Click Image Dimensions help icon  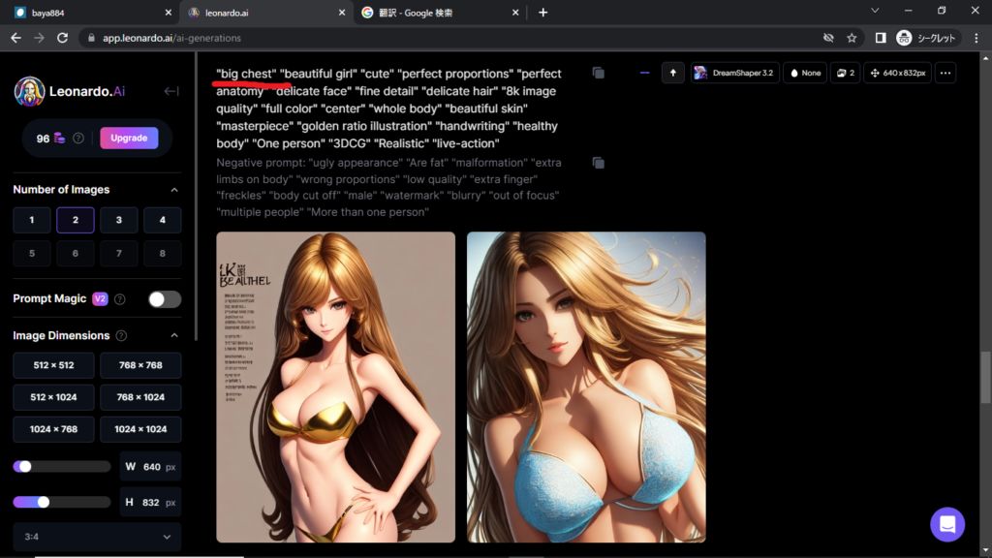pyautogui.click(x=121, y=336)
